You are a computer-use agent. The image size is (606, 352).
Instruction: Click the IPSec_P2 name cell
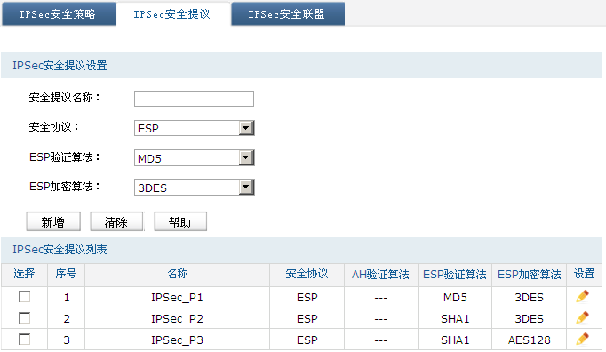(x=178, y=319)
